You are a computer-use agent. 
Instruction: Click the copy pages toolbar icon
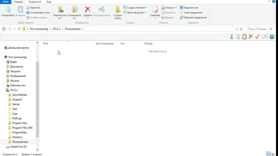point(238,36)
